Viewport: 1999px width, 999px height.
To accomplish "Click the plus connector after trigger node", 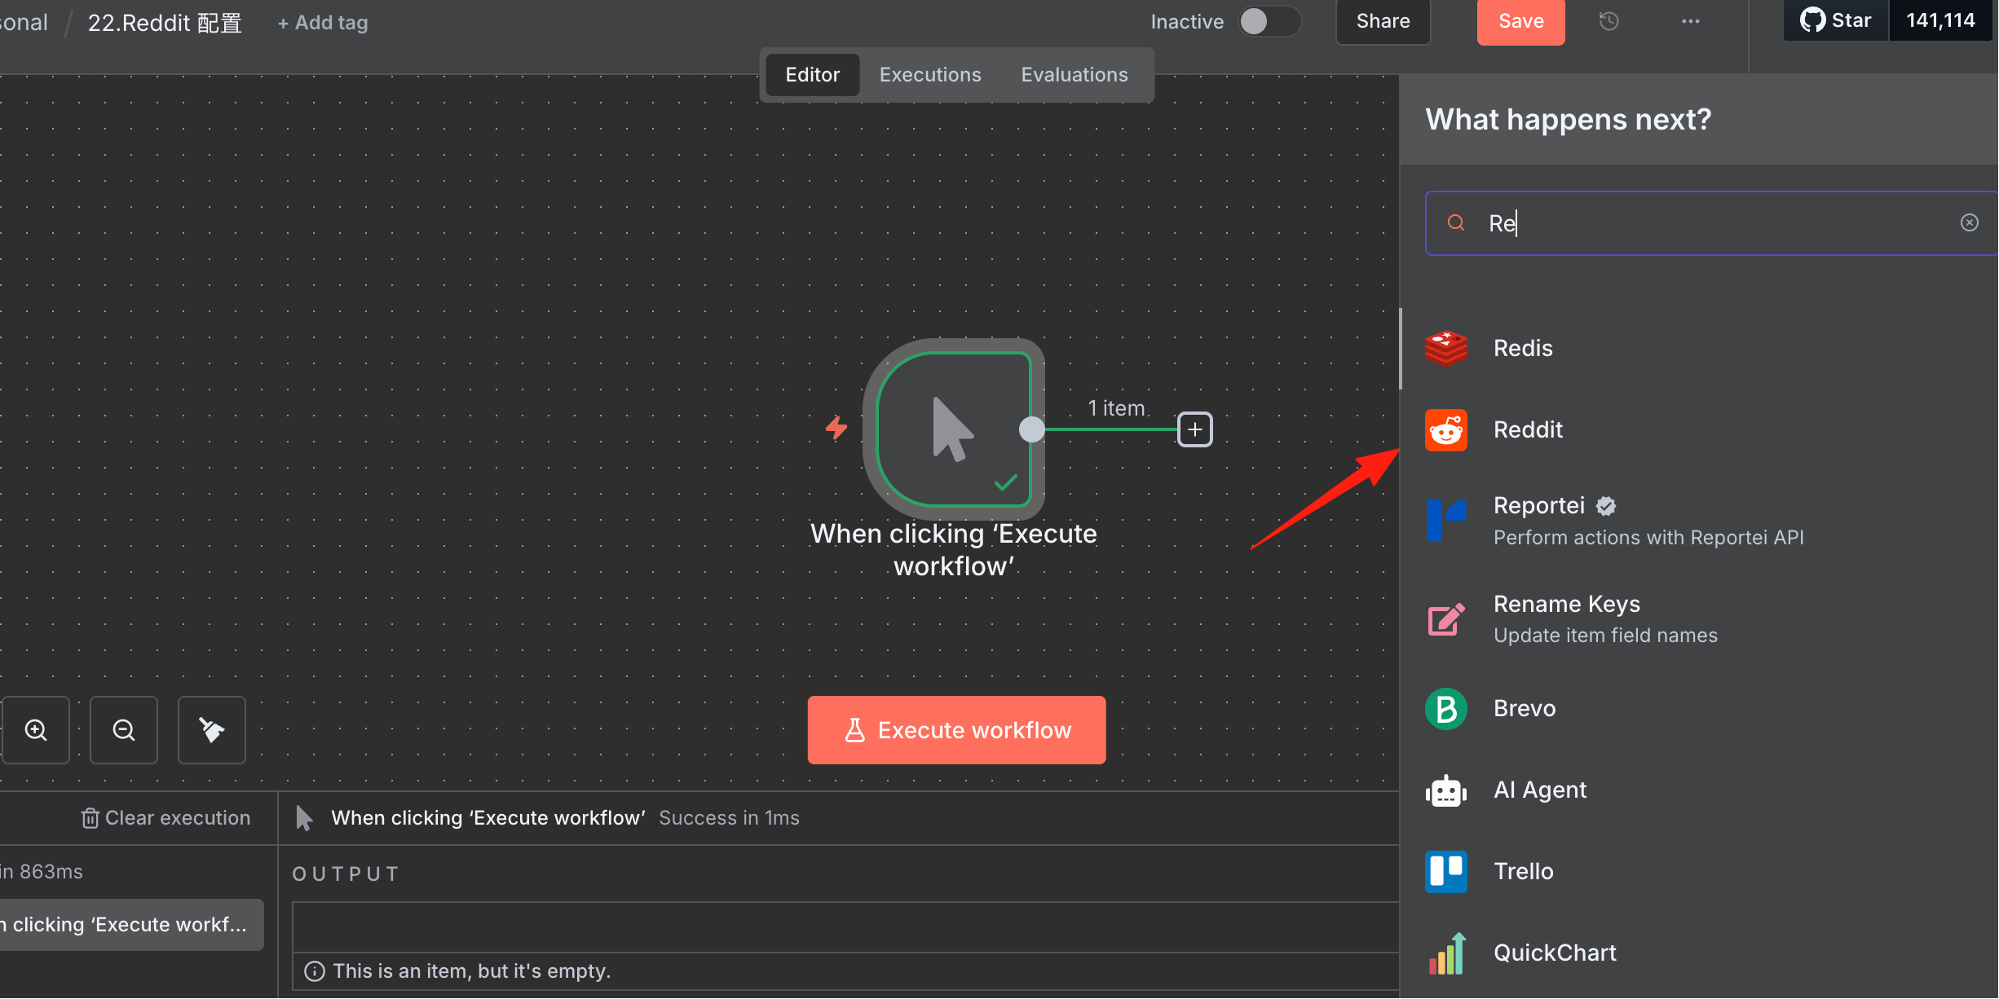I will [1195, 429].
